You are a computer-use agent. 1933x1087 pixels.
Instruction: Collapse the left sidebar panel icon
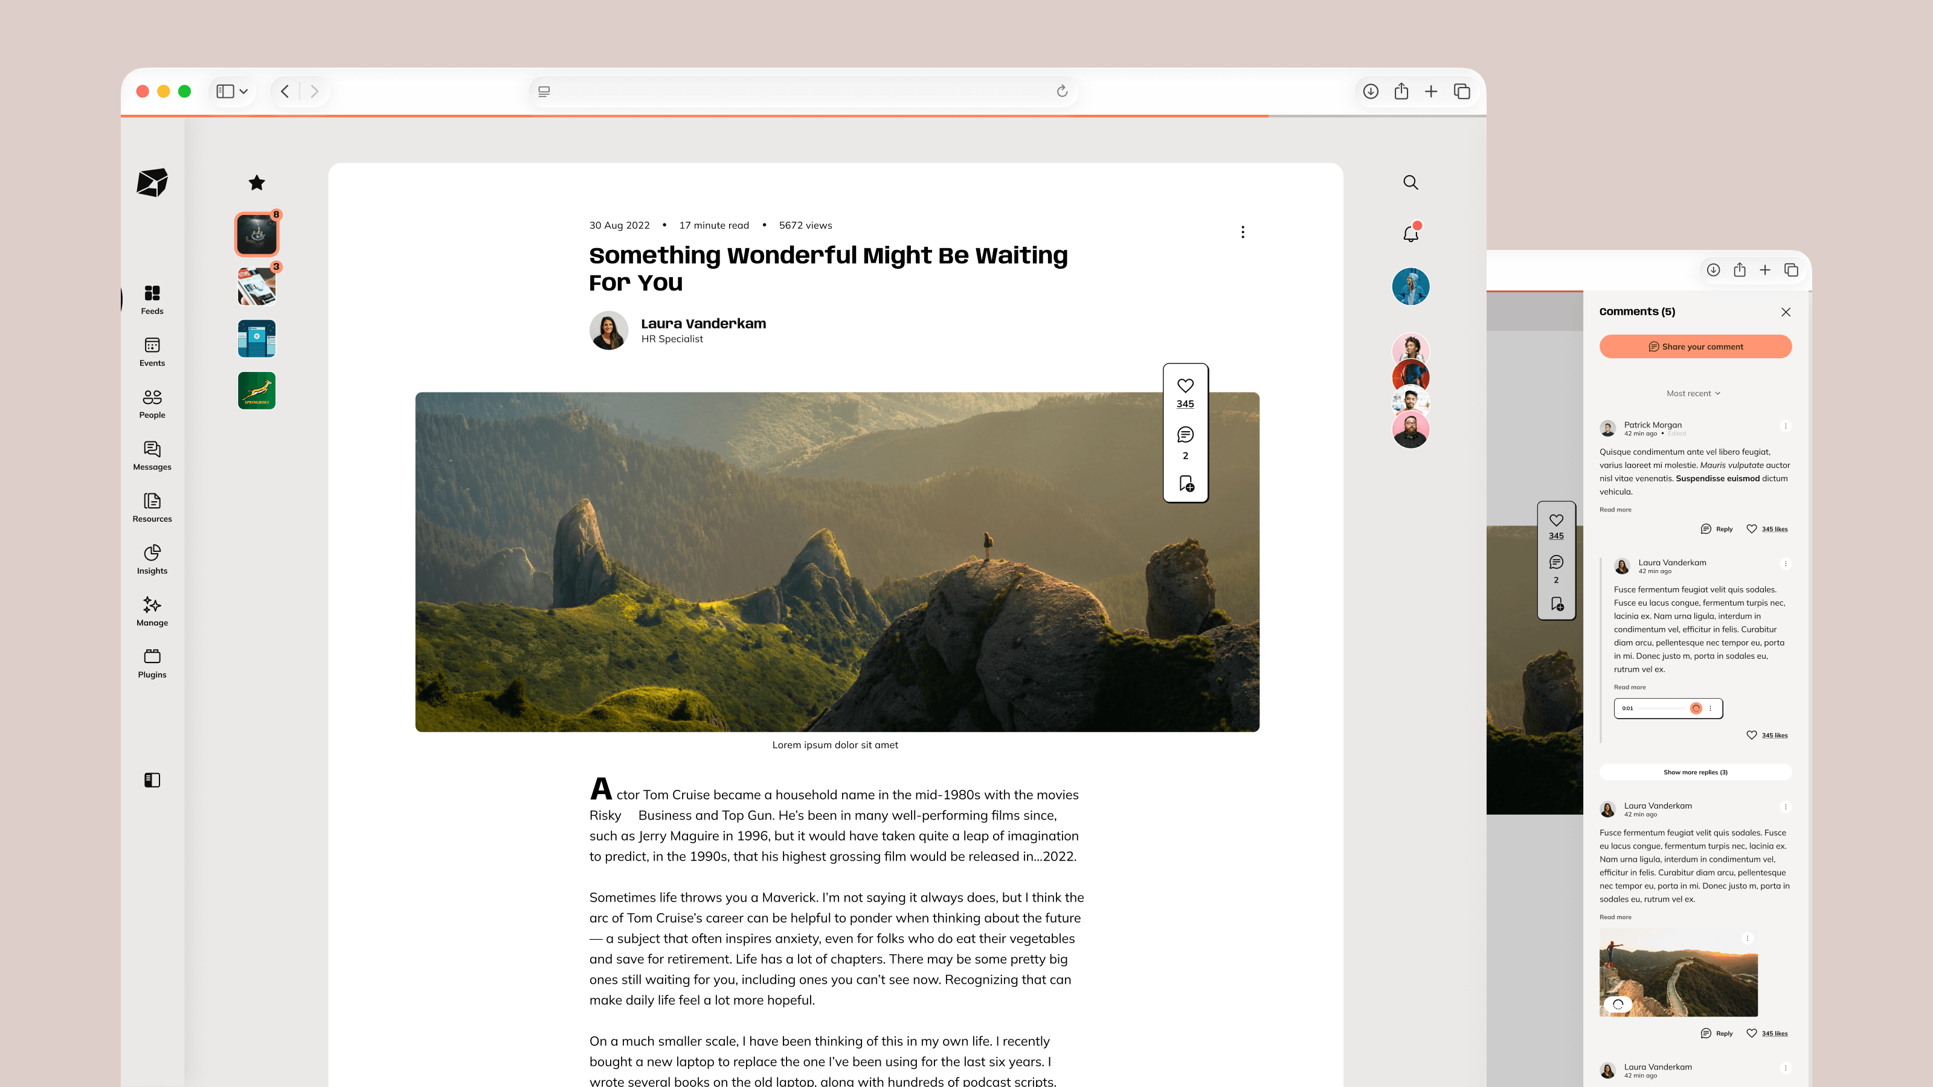point(152,780)
